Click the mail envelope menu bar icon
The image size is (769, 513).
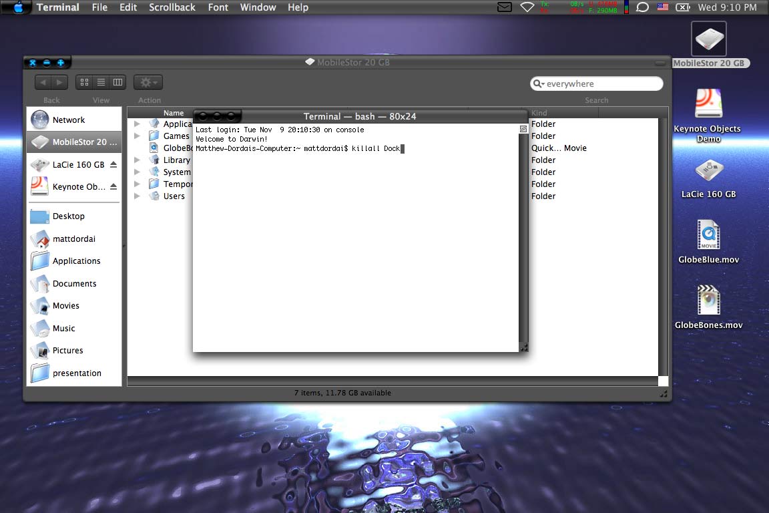(505, 7)
